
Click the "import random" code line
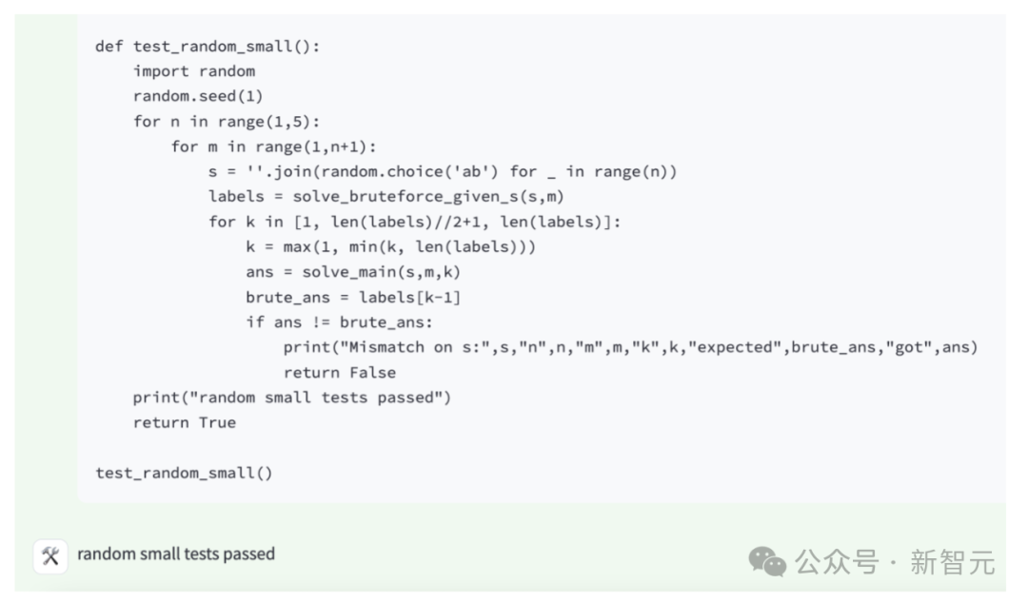(194, 71)
